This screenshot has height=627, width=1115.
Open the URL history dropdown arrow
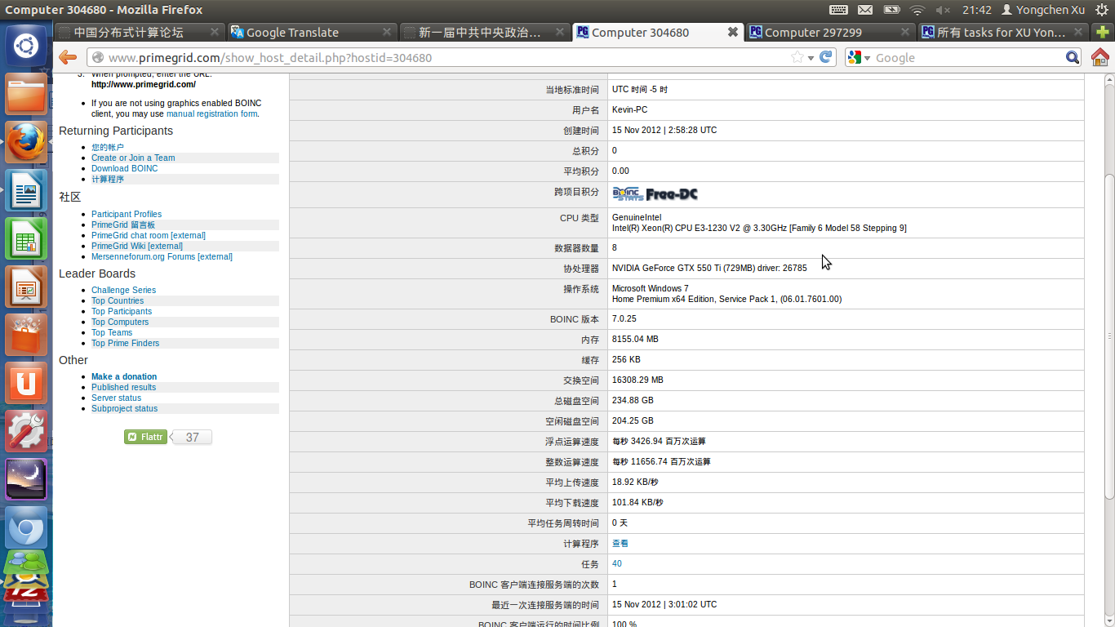pyautogui.click(x=811, y=58)
